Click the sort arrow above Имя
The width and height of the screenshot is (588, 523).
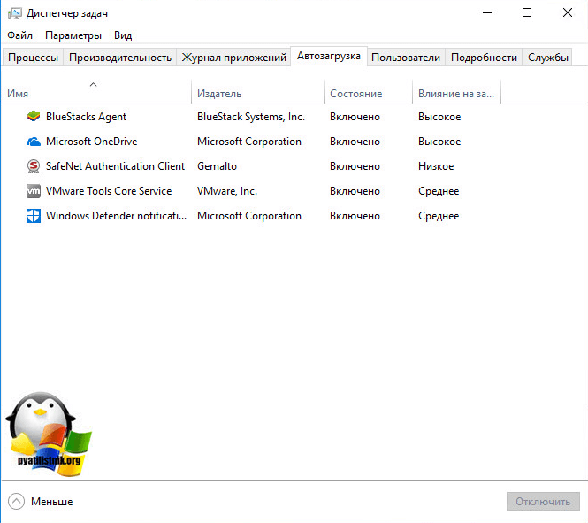tap(94, 84)
